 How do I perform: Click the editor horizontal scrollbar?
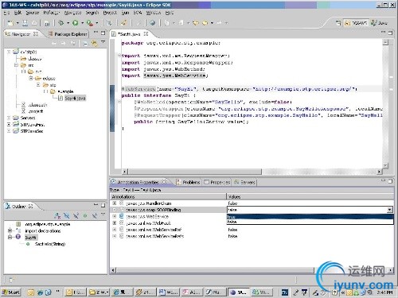pyautogui.click(x=194, y=172)
